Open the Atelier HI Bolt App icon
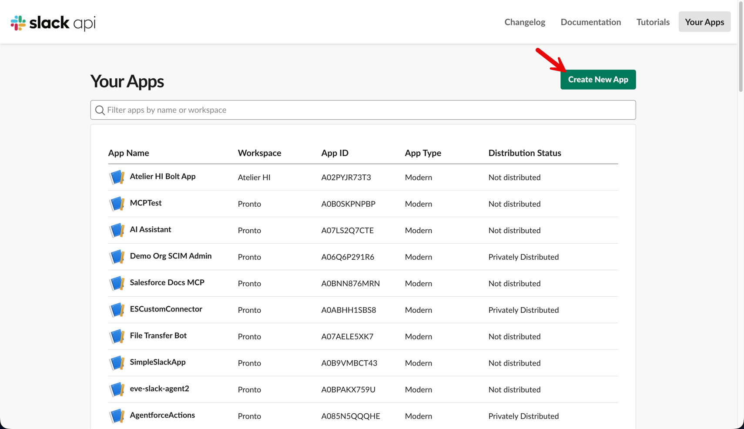Screen dimensions: 744x429 117,177
